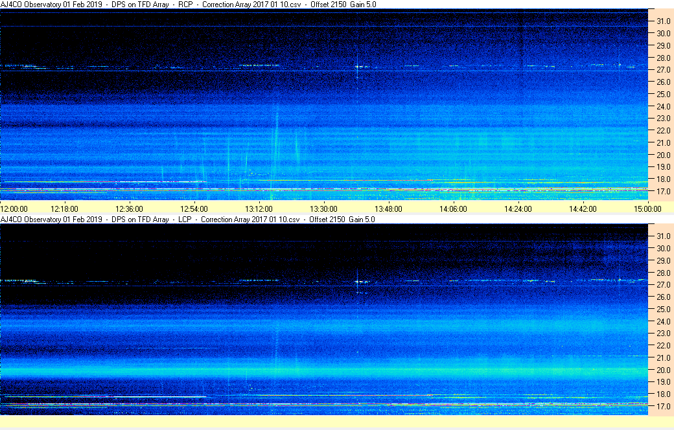The image size is (674, 430).
Task: Pick the 30.0 tick label on LCP axis
Action: 663,248
